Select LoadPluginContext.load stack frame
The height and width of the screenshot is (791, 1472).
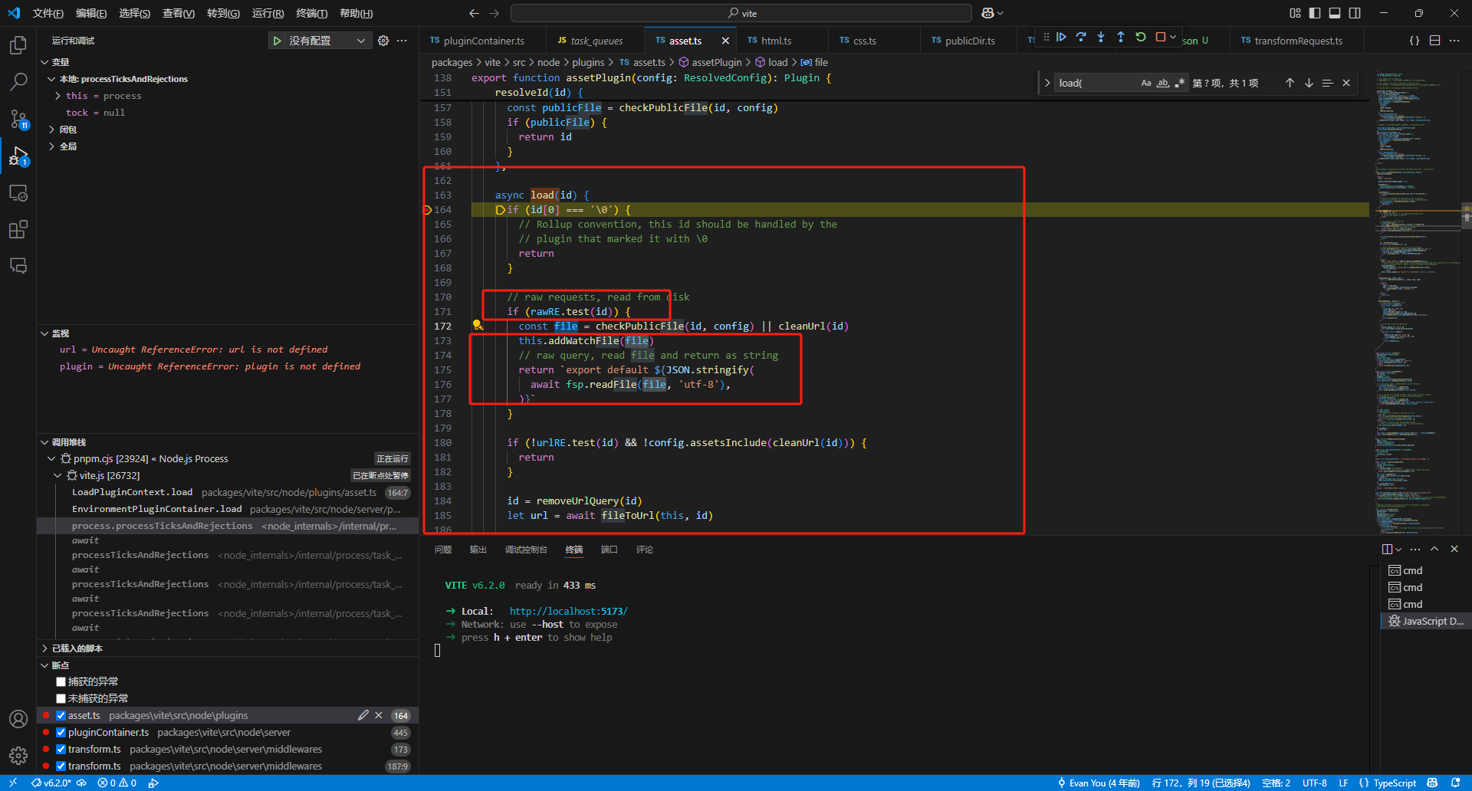tap(228, 492)
